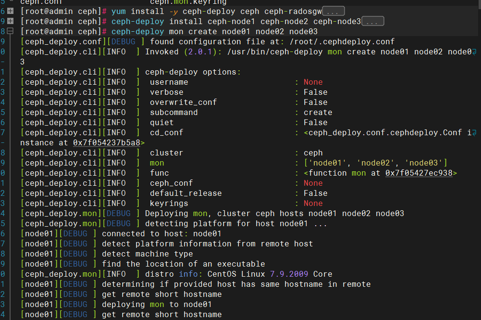Click the 'create' subcommand value
This screenshot has width=481, height=320.
318,113
